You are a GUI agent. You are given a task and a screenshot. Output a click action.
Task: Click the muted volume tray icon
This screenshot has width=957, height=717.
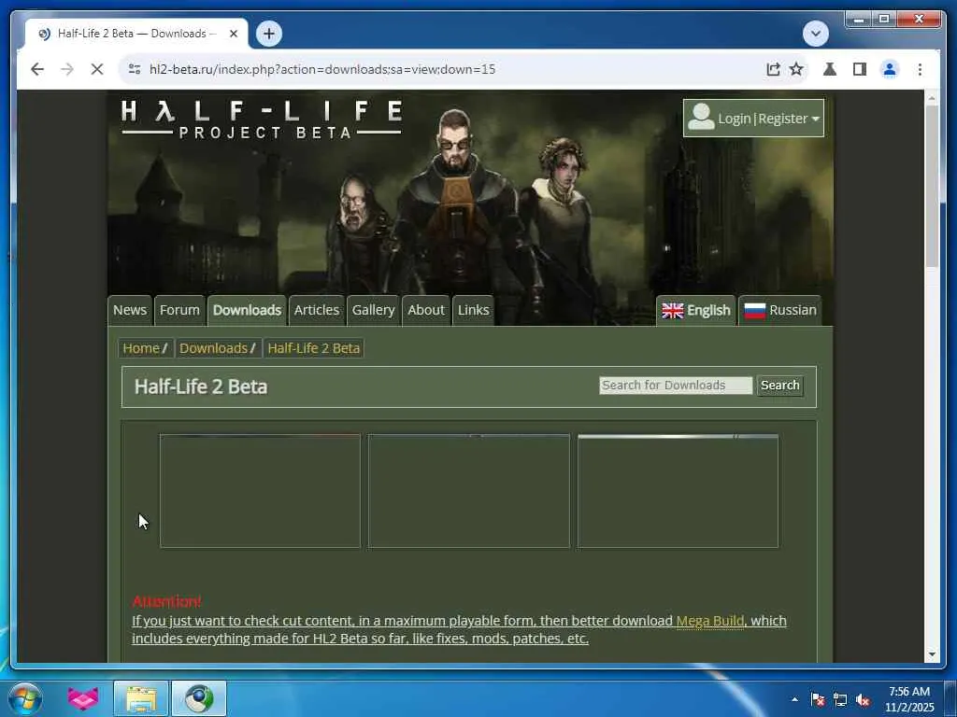tap(863, 699)
